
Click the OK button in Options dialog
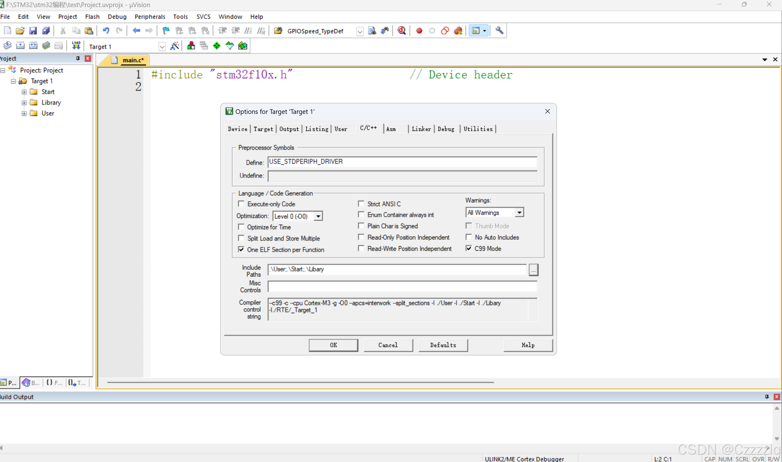point(333,345)
